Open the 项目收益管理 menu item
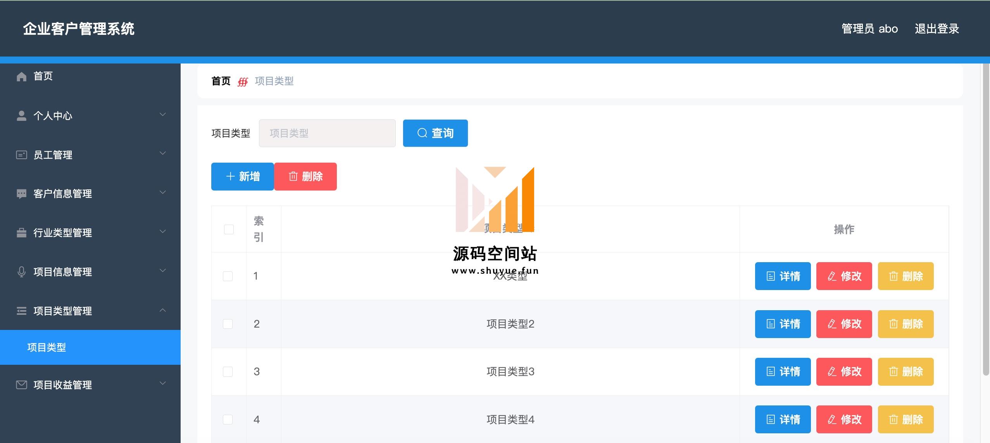Image resolution: width=990 pixels, height=443 pixels. [x=90, y=385]
